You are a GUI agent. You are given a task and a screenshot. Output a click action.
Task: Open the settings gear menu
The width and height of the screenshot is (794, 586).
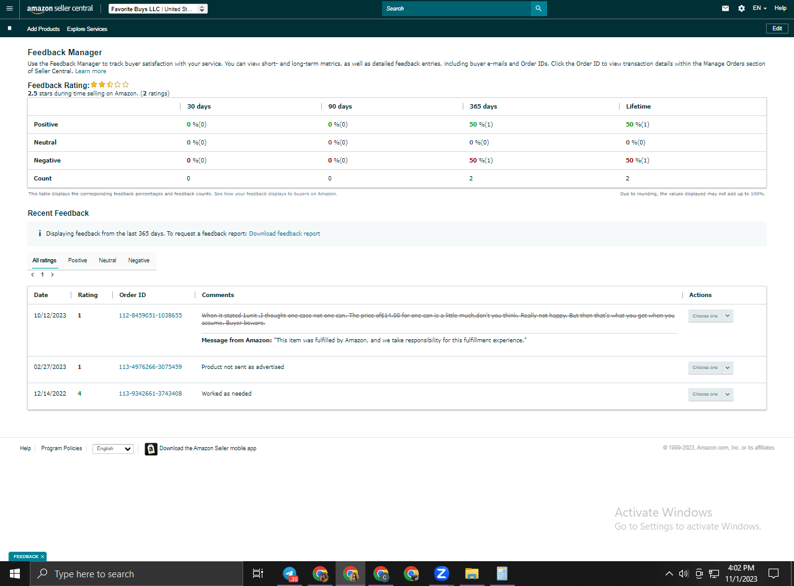tap(741, 9)
